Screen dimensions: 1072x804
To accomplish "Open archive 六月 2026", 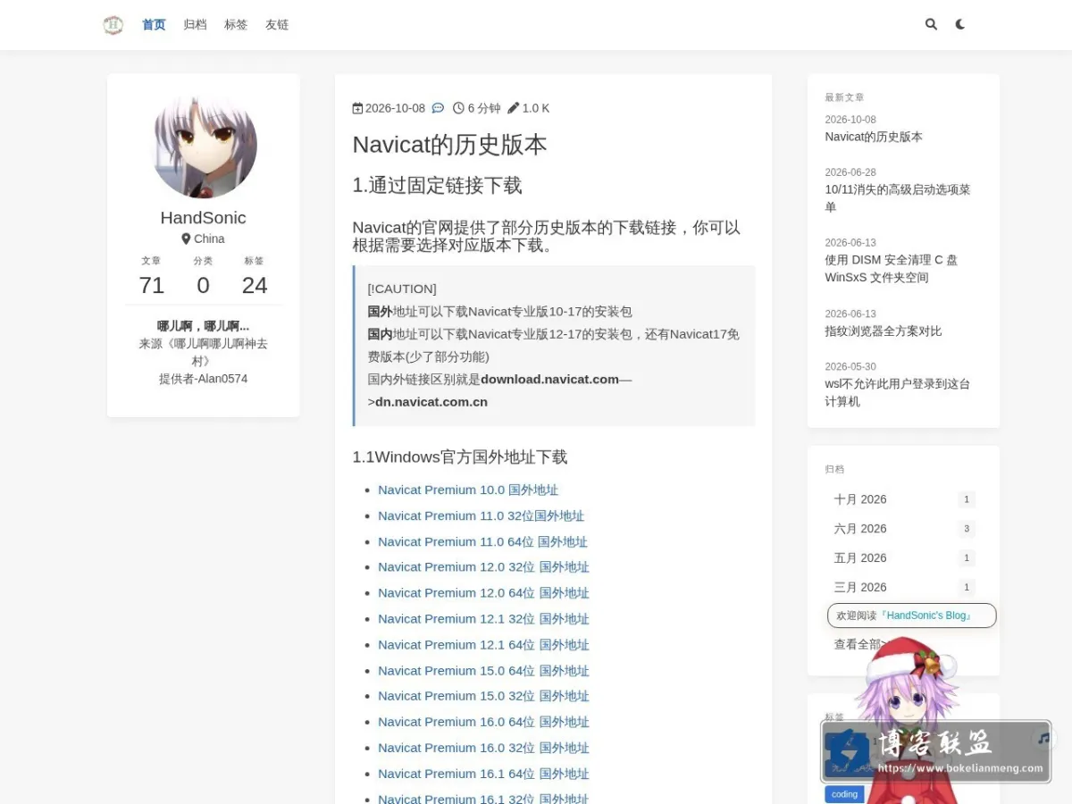I will point(903,529).
